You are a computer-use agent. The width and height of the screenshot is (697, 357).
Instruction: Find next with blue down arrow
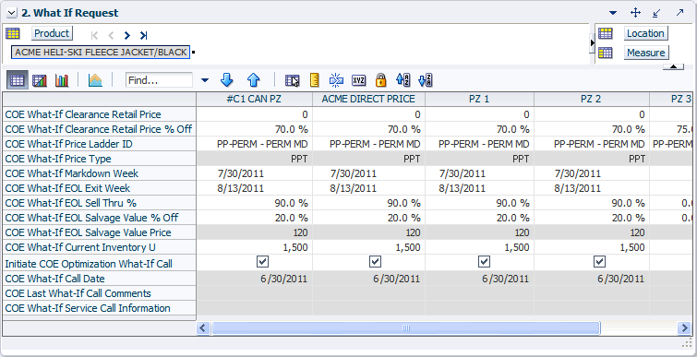(x=227, y=80)
